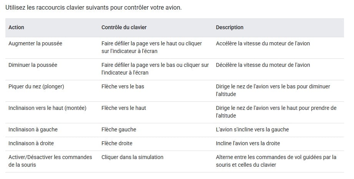
Task: Select the Flèche gauche cell
Action: [x=119, y=129]
